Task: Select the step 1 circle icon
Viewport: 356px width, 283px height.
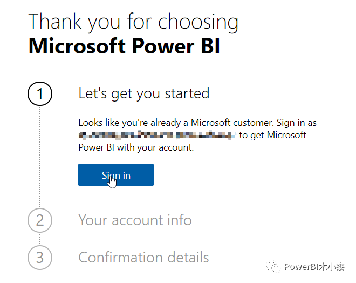Action: 40,93
